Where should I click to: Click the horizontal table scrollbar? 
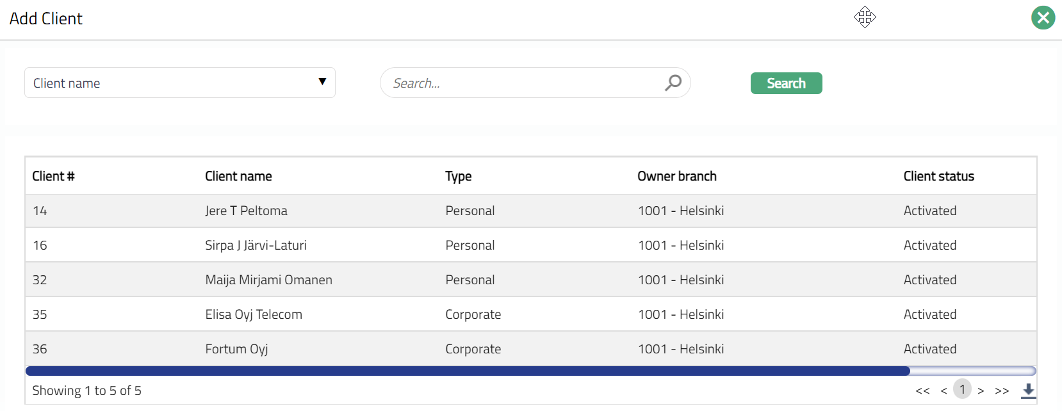tap(468, 371)
